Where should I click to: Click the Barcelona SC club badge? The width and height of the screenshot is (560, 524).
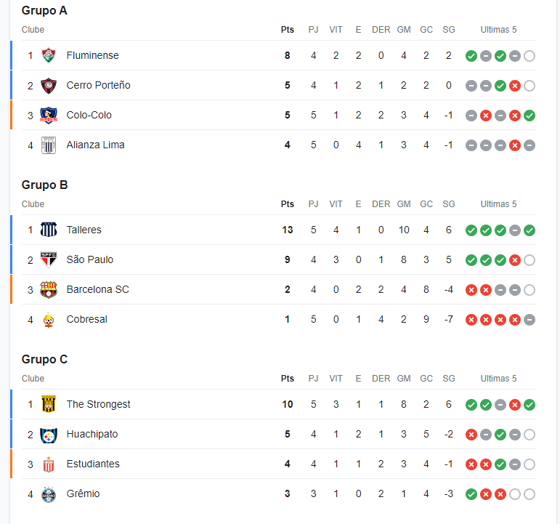click(x=49, y=289)
